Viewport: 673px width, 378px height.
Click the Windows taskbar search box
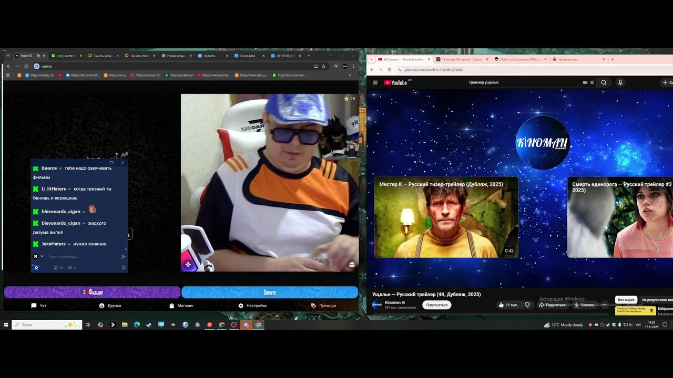[x=47, y=325]
